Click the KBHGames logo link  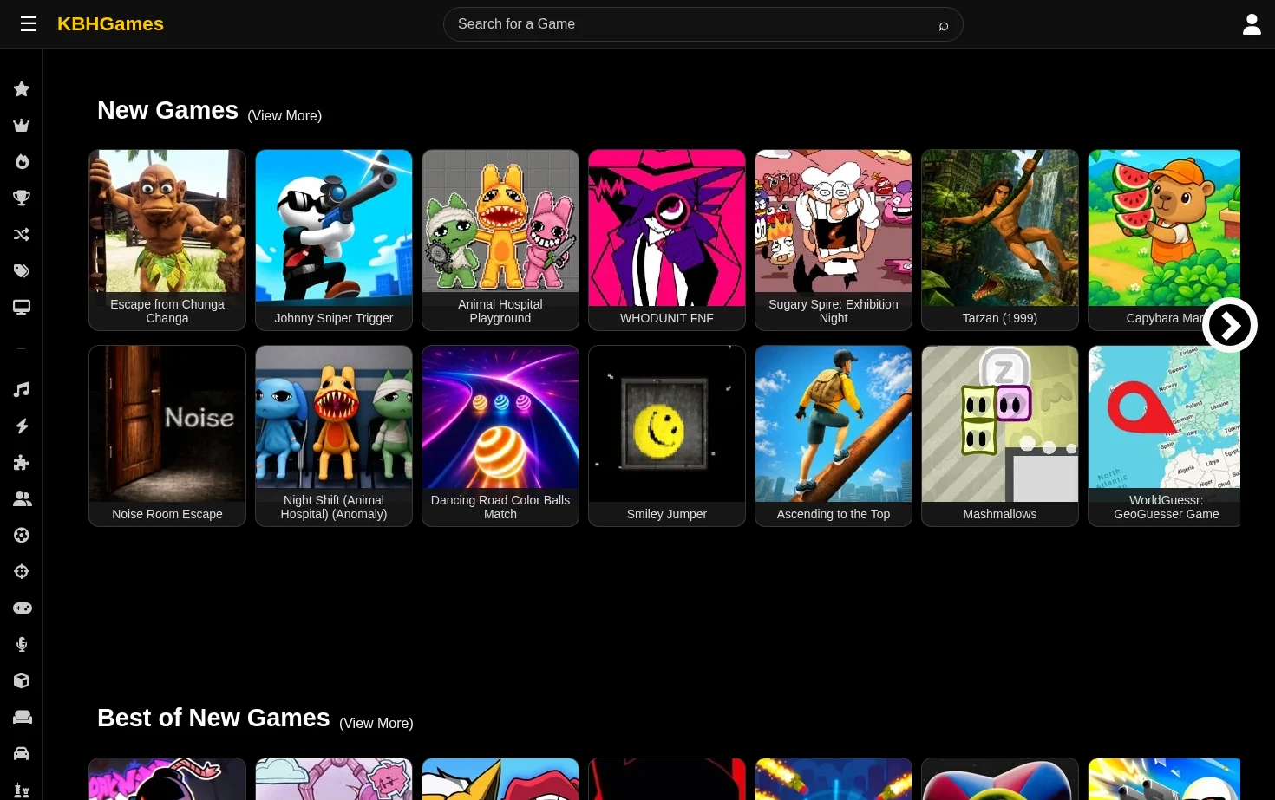110,24
